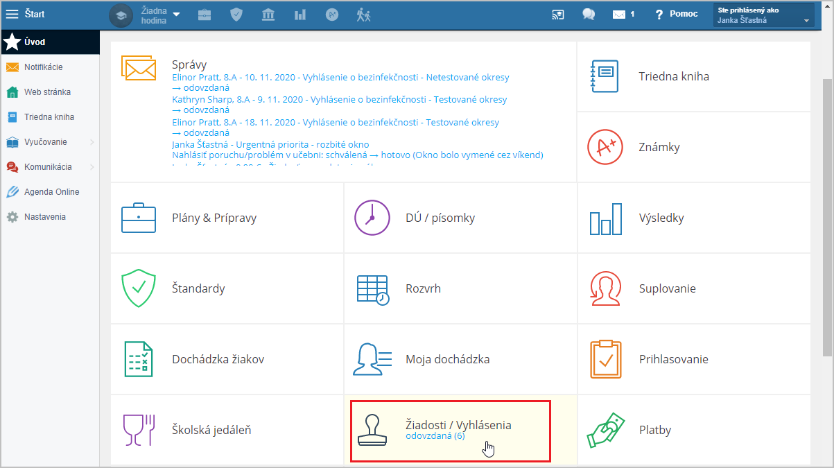This screenshot has width=834, height=468.
Task: Select Úvod in the sidebar
Action: [x=50, y=42]
